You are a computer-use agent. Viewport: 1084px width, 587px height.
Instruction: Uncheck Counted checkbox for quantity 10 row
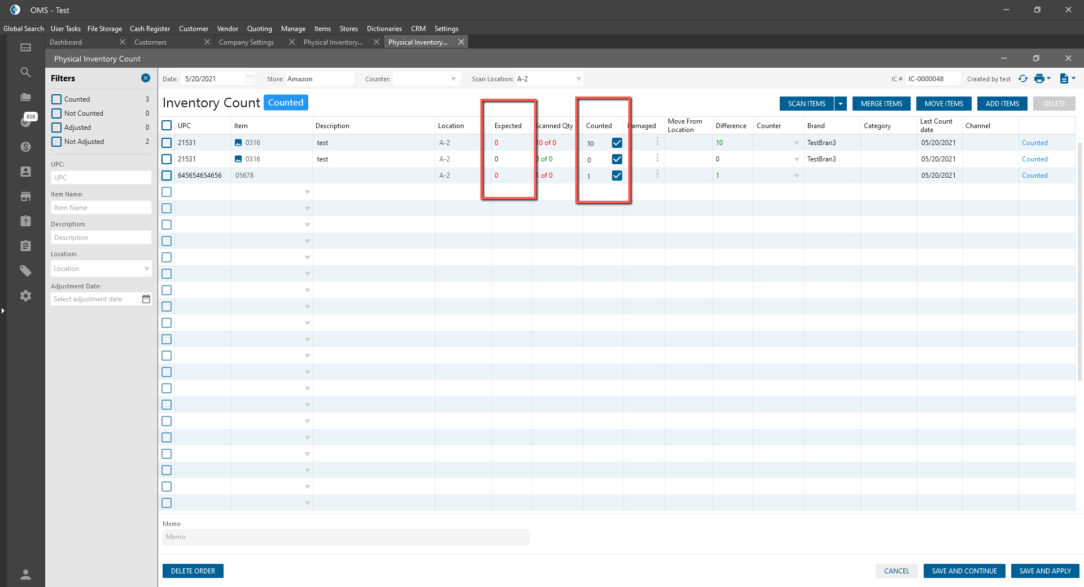[x=617, y=143]
